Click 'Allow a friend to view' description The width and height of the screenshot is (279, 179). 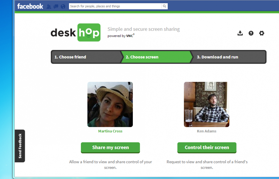click(x=110, y=165)
